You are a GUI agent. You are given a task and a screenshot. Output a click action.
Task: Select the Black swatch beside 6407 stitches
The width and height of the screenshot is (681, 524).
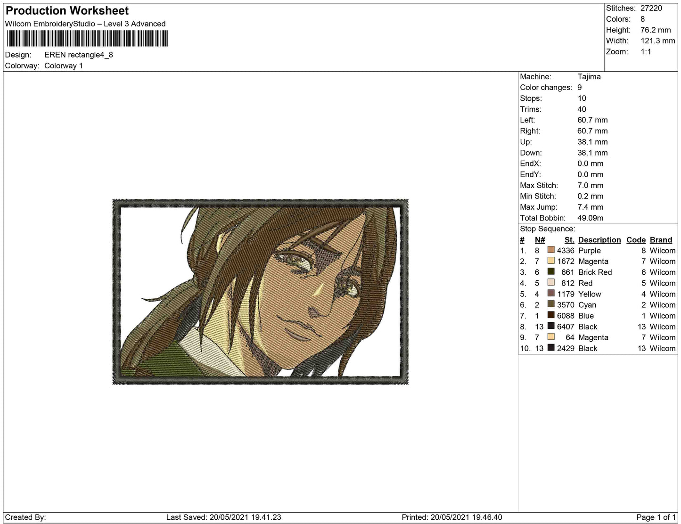pos(550,326)
